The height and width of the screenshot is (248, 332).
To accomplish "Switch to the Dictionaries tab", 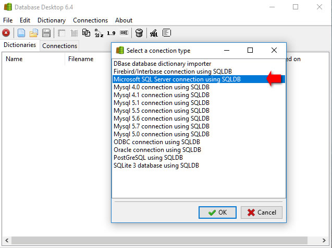I will (20, 45).
